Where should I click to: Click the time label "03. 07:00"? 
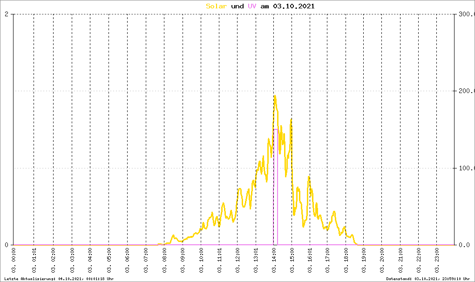[x=146, y=261]
